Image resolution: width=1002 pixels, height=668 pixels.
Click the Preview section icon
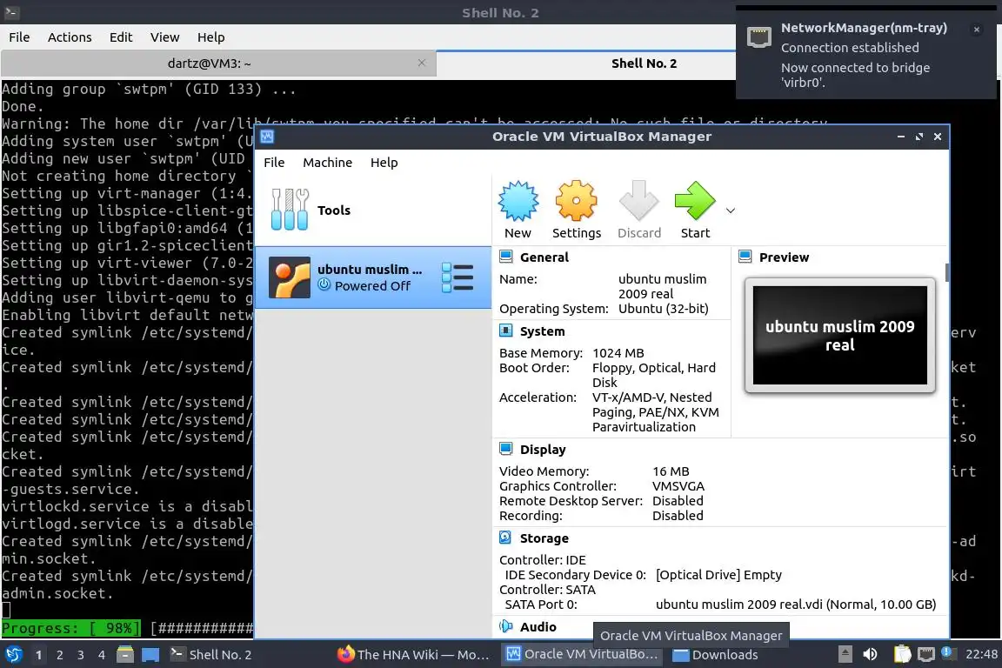tap(745, 257)
